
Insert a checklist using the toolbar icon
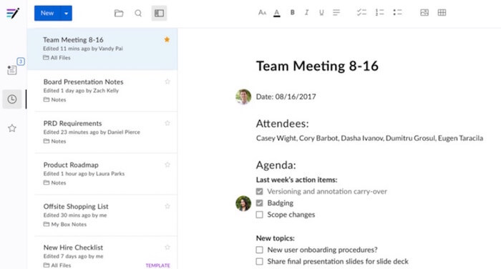click(x=361, y=12)
